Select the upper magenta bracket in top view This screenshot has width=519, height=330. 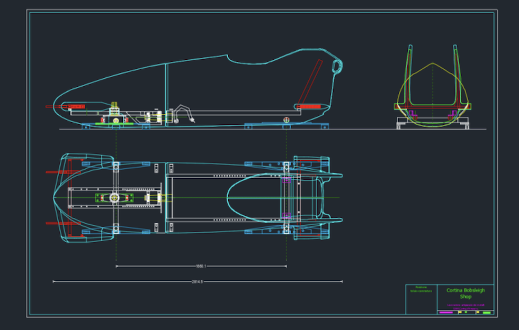(287, 180)
